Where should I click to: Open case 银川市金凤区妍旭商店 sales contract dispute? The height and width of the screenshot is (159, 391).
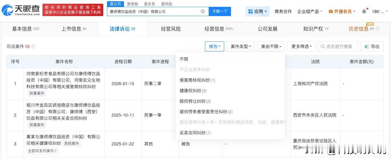click(63, 112)
